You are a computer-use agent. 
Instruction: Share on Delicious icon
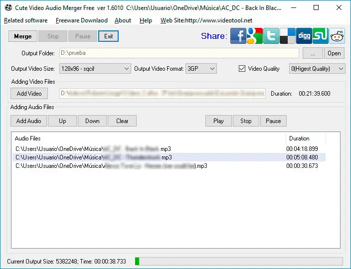point(287,36)
